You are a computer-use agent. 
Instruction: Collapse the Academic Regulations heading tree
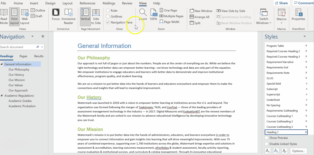[x=2, y=95]
